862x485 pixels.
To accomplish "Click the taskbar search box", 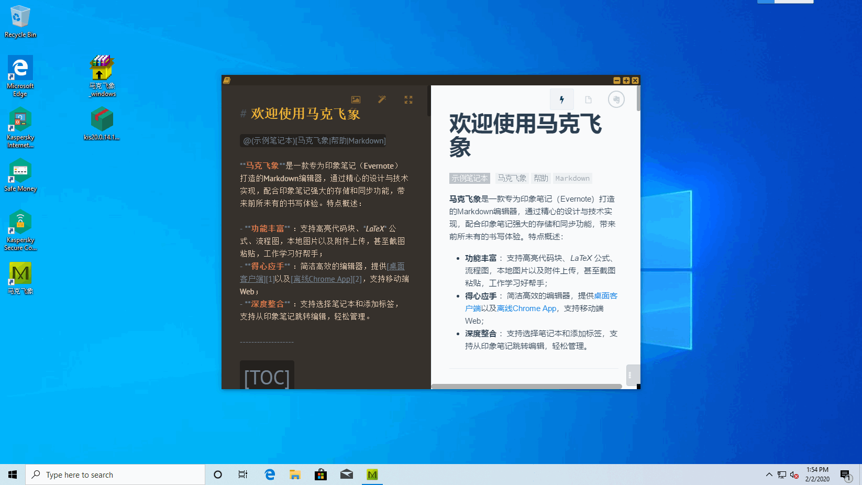I will click(x=115, y=475).
